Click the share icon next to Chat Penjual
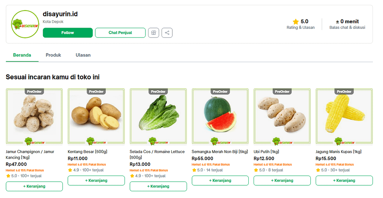The height and width of the screenshot is (198, 383). click(x=167, y=33)
